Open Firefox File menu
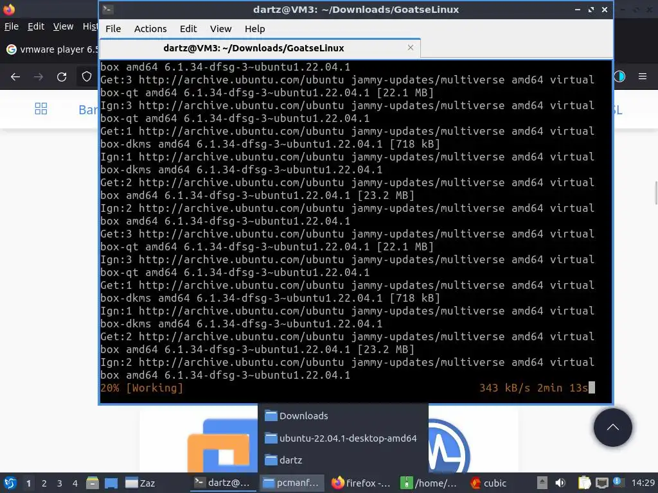The image size is (658, 493). pyautogui.click(x=12, y=26)
